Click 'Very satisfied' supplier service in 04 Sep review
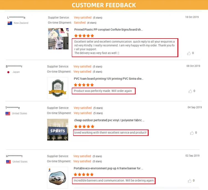 pos(83,108)
